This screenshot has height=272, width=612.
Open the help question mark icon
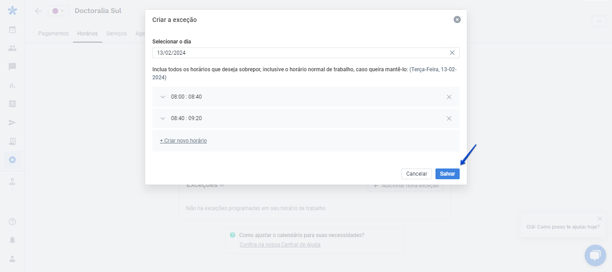(x=13, y=221)
